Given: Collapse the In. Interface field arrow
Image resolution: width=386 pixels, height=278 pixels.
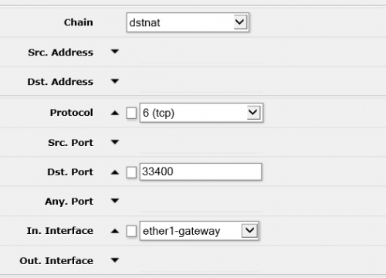Looking at the screenshot, I should point(115,231).
